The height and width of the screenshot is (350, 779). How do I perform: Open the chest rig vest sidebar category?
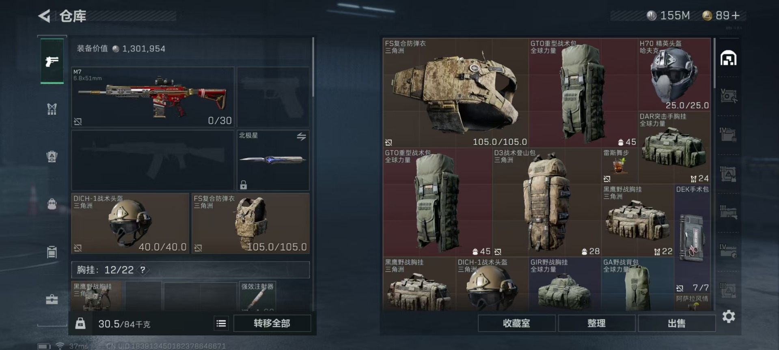[52, 109]
